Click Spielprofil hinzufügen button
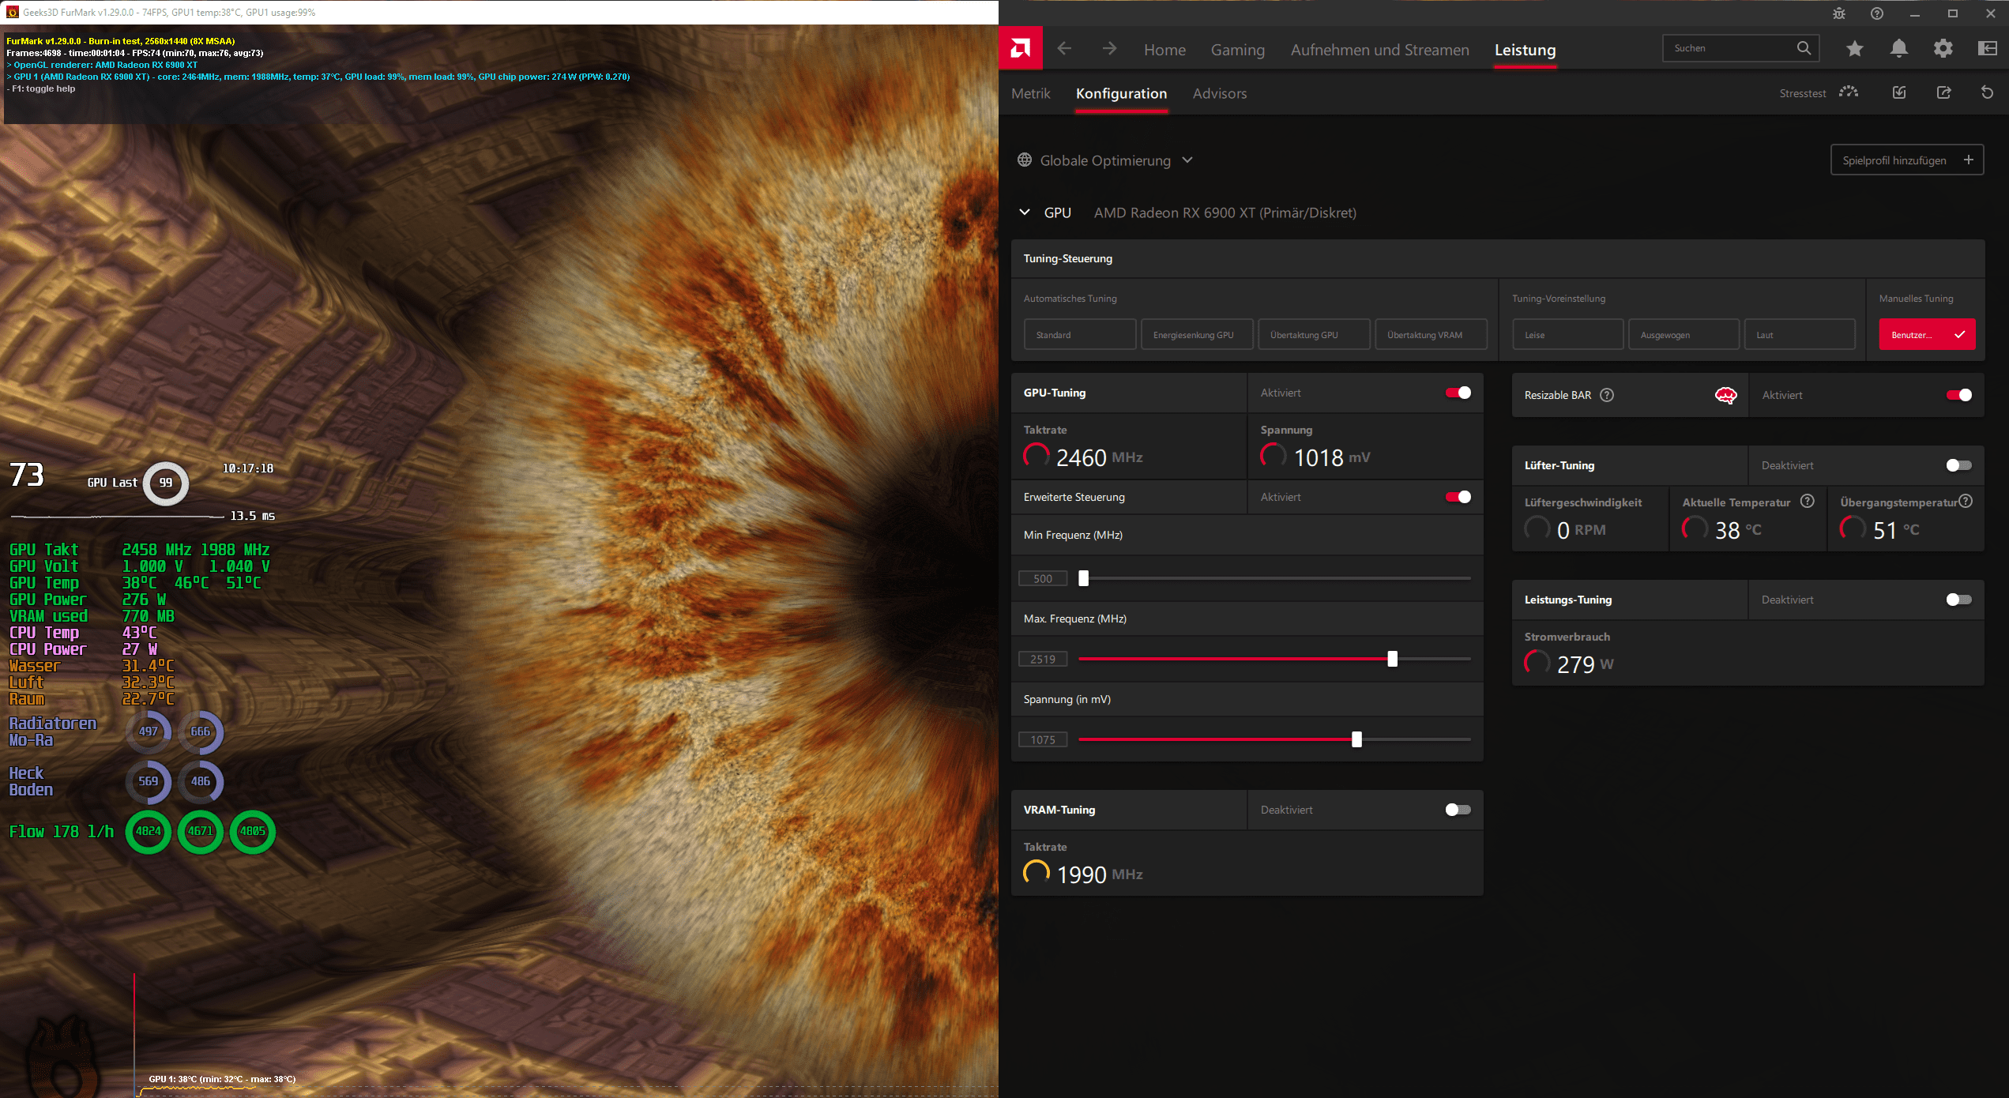 [1907, 160]
